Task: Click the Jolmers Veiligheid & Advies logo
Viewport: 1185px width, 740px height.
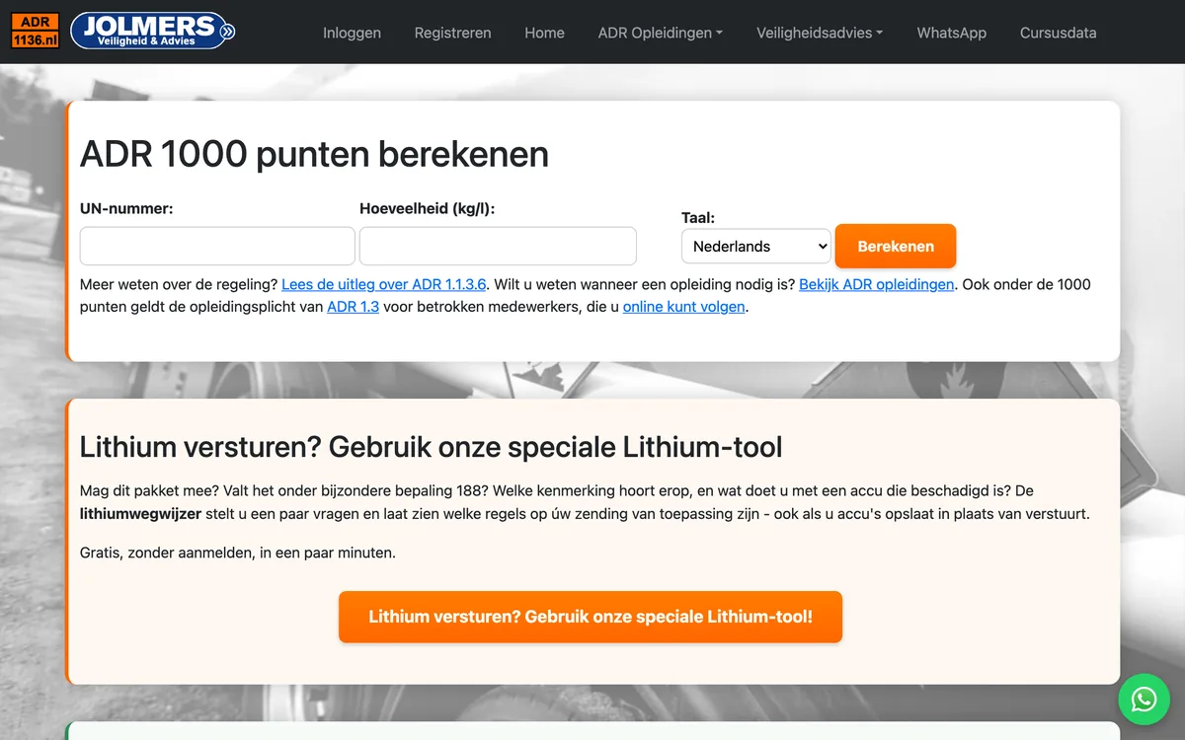Action: coord(153,31)
